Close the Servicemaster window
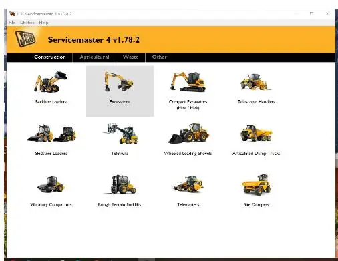 pyautogui.click(x=327, y=14)
